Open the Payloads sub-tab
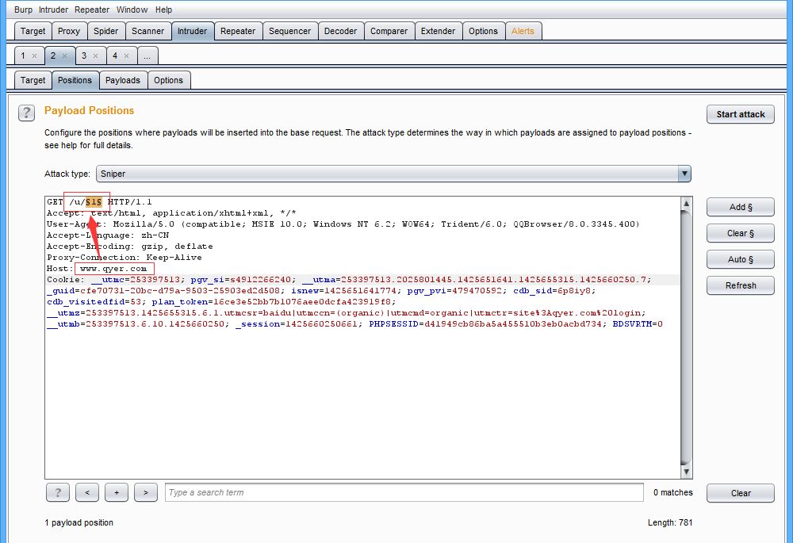793x543 pixels. 123,80
